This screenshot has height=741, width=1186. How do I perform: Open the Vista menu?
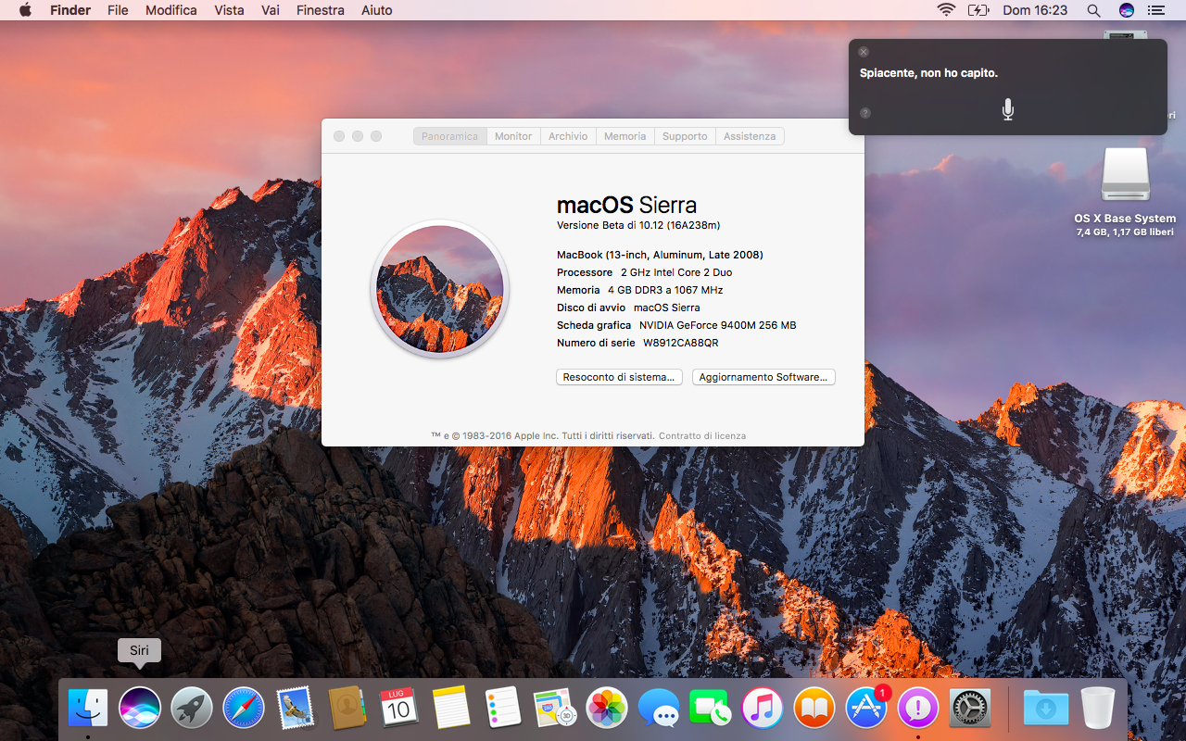pos(229,10)
